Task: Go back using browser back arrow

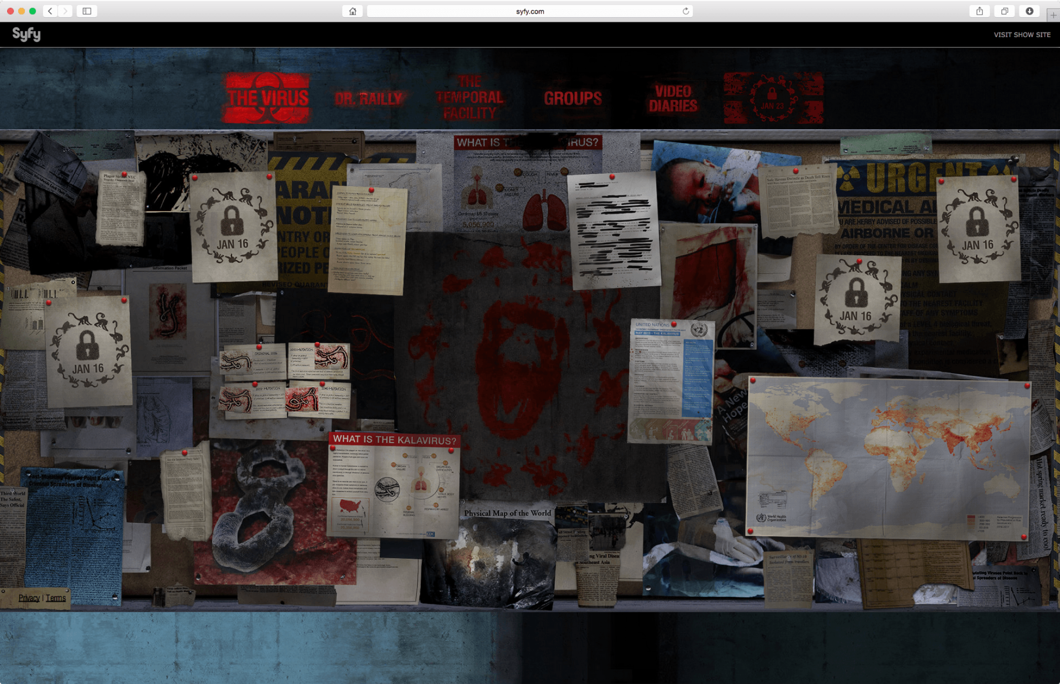Action: tap(50, 11)
